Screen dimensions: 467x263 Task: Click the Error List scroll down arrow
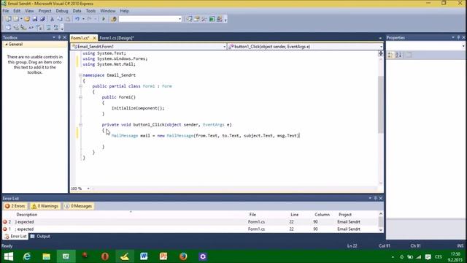[381, 230]
